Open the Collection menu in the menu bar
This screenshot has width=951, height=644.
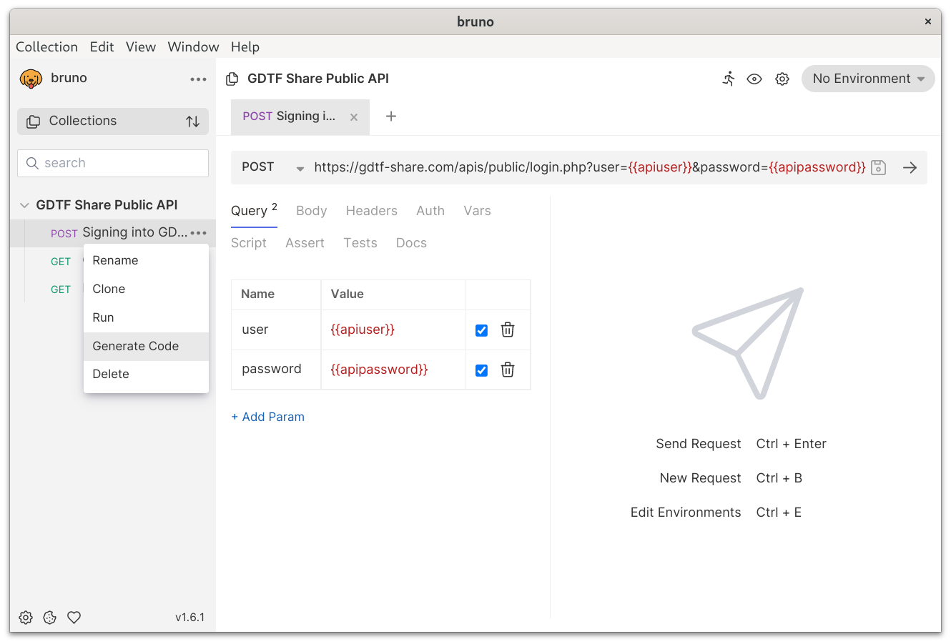pyautogui.click(x=46, y=47)
